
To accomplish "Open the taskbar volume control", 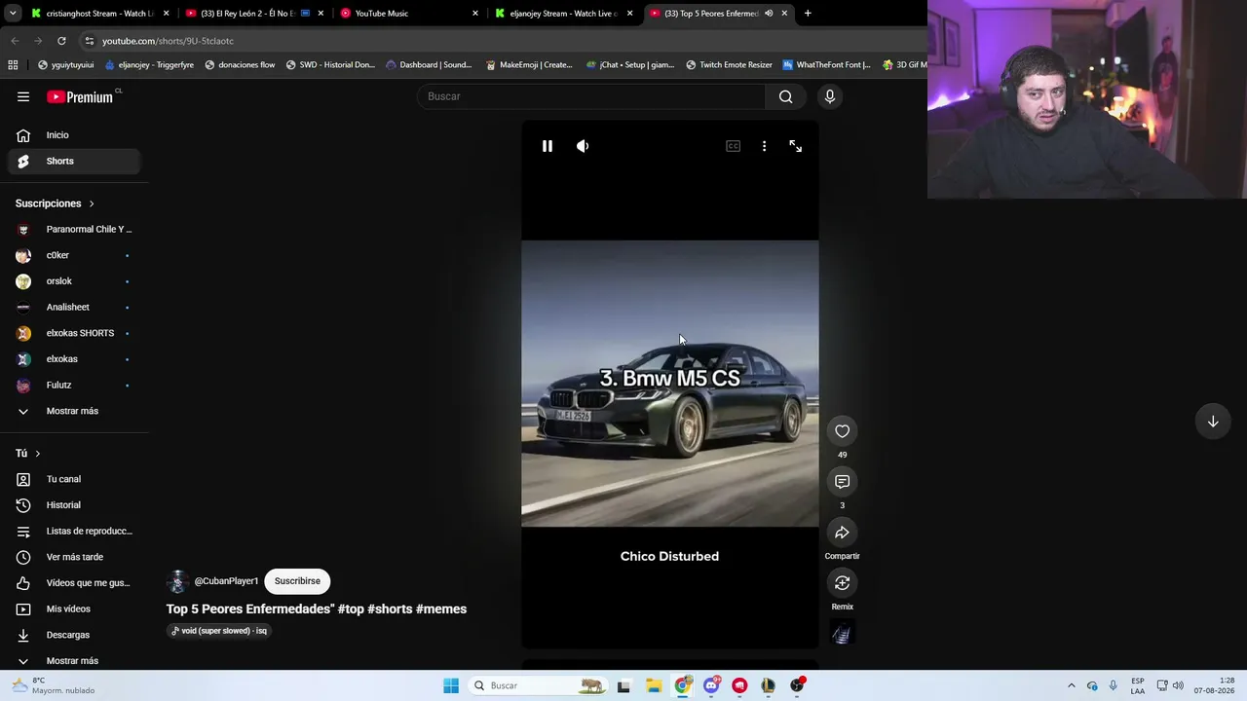I will (x=1178, y=685).
